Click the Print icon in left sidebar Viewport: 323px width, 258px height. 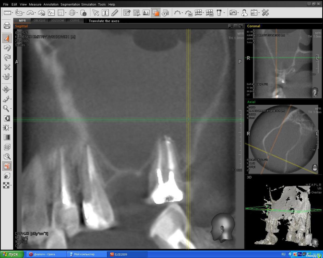click(7, 26)
